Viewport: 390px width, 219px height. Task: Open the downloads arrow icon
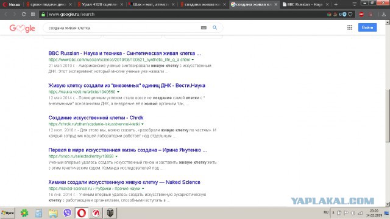(x=383, y=15)
